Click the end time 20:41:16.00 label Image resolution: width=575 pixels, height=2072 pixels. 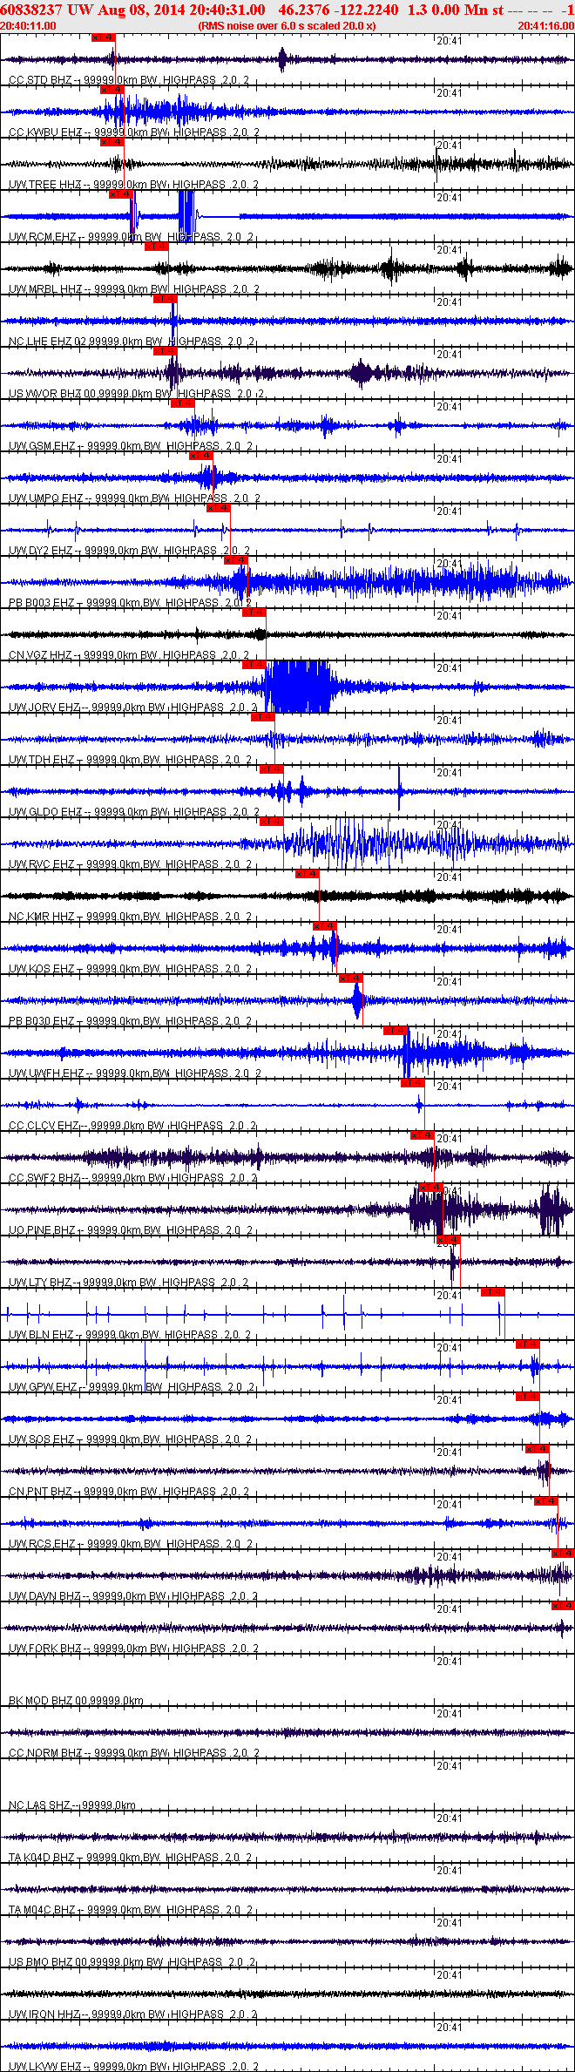[x=545, y=26]
